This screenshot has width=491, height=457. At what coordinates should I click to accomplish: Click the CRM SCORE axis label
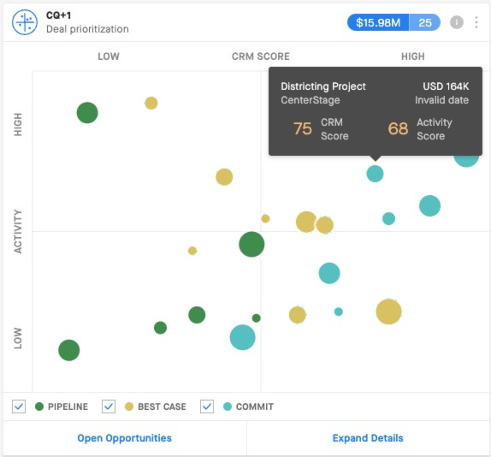click(261, 56)
